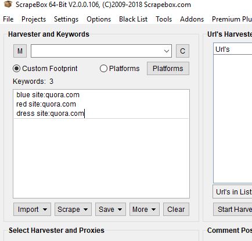Click the Clear button

(176, 210)
